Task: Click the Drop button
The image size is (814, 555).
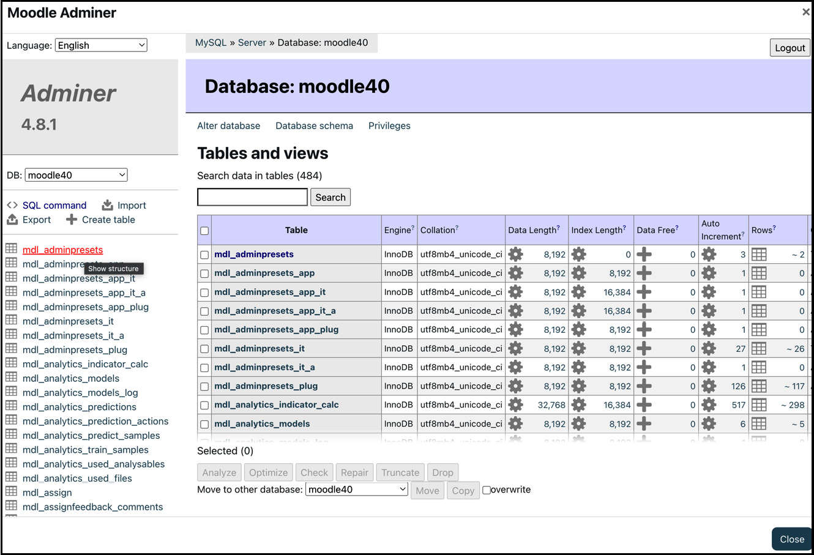Action: [442, 472]
